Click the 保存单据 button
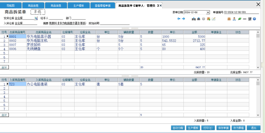This screenshot has width=265, height=133. click(x=223, y=128)
